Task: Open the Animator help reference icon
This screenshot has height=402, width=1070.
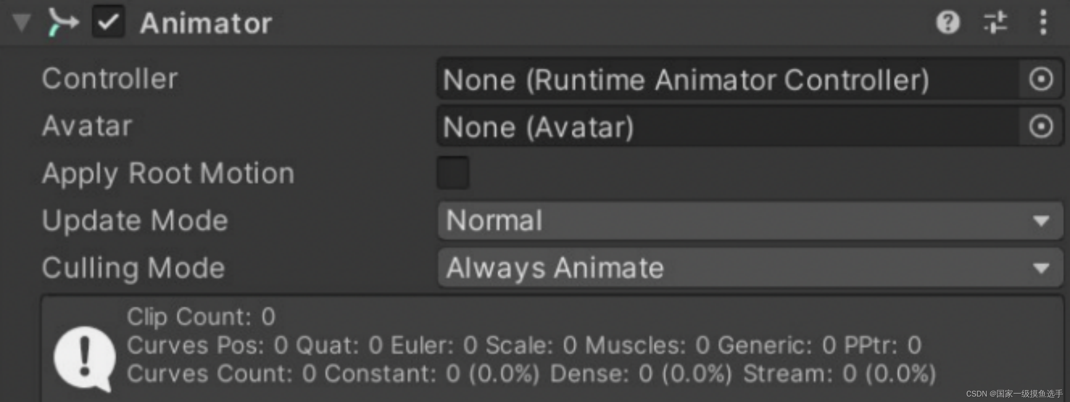Action: tap(948, 22)
